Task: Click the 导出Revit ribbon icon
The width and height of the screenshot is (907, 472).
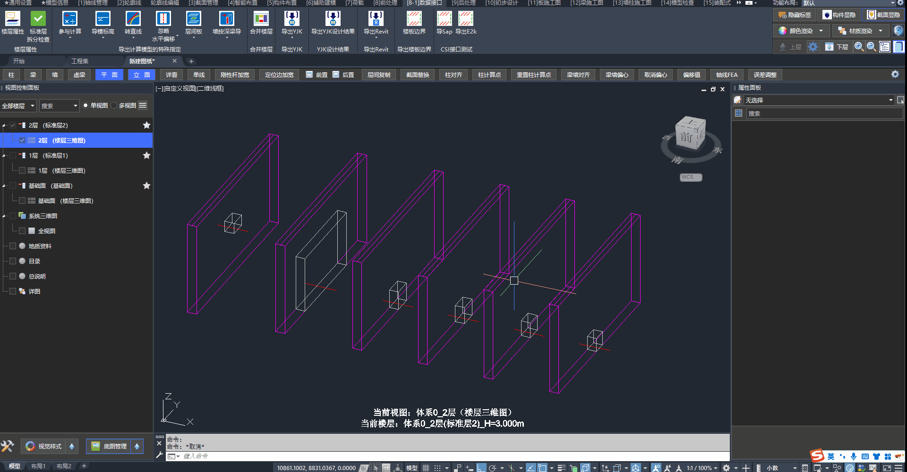Action: point(376,19)
